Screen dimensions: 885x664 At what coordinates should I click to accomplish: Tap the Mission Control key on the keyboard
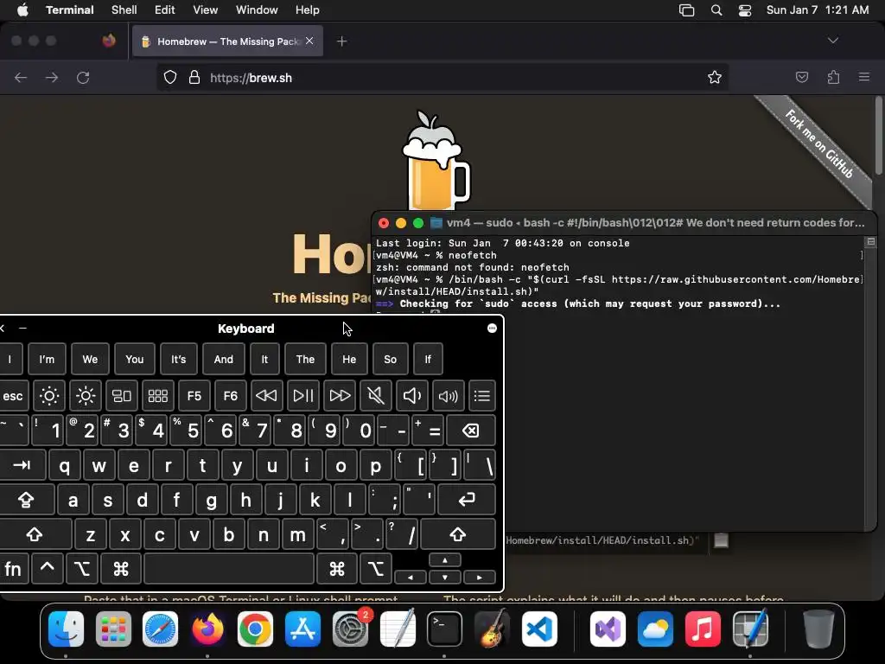(x=121, y=396)
